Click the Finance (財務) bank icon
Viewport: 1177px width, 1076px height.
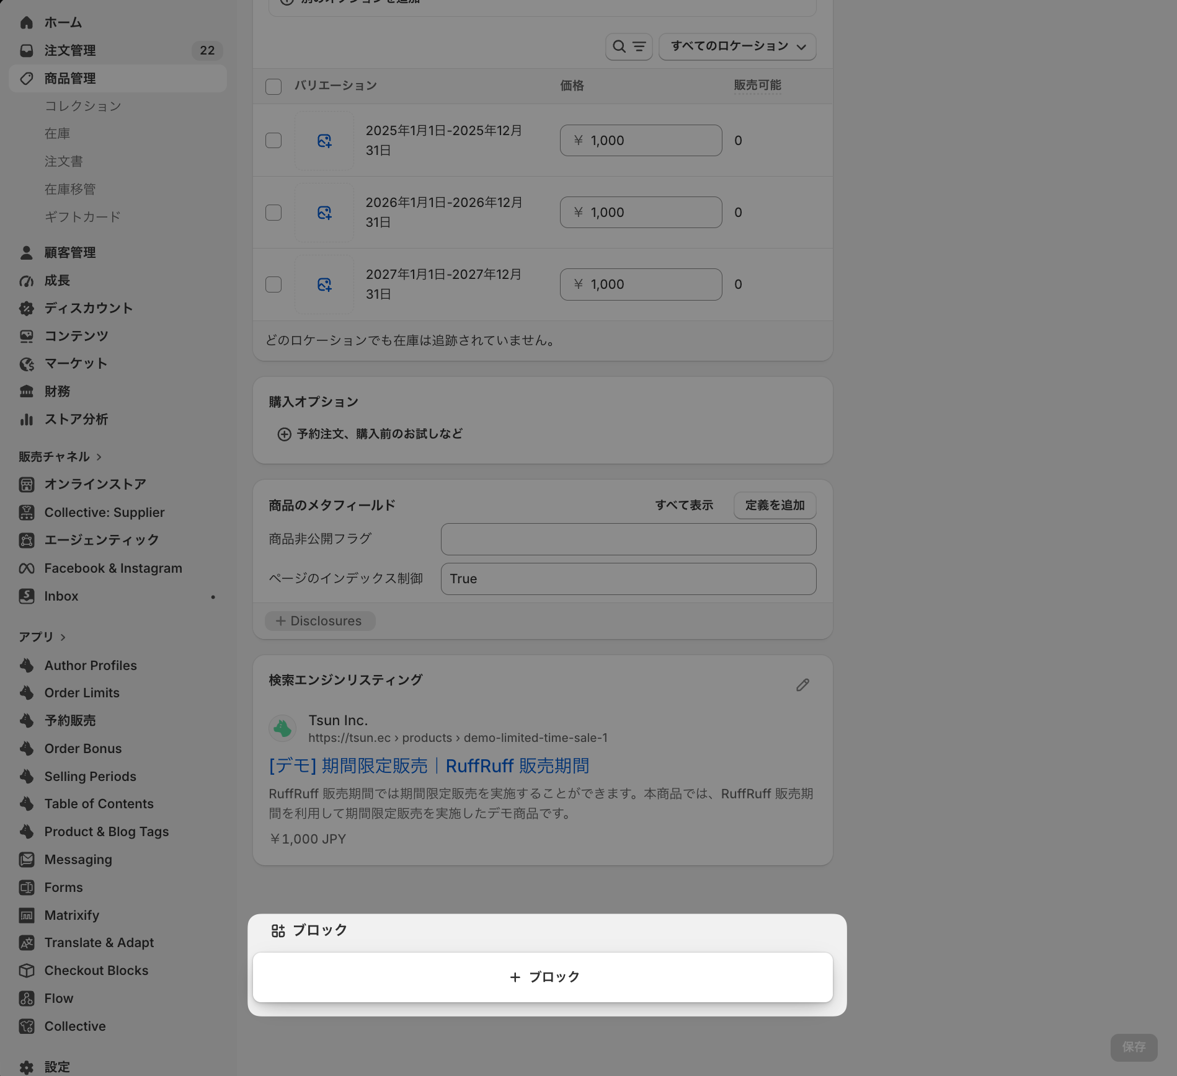(x=26, y=392)
